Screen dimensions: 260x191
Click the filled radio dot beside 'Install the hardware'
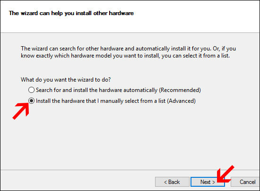coord(31,101)
